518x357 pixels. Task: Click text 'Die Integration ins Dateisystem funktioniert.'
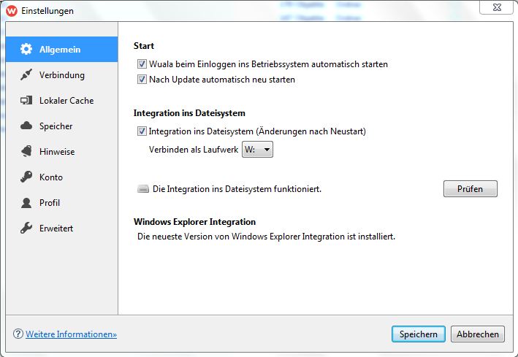click(x=237, y=189)
